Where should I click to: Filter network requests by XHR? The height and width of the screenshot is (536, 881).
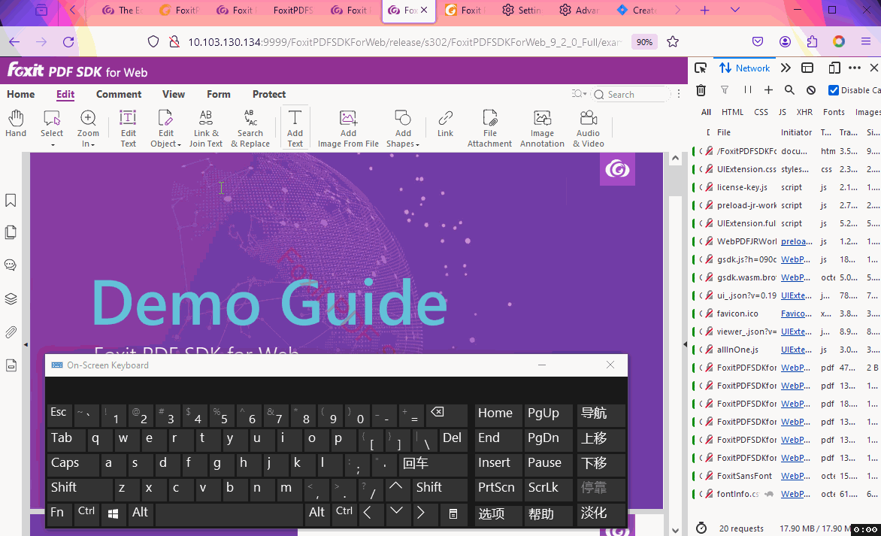point(804,112)
